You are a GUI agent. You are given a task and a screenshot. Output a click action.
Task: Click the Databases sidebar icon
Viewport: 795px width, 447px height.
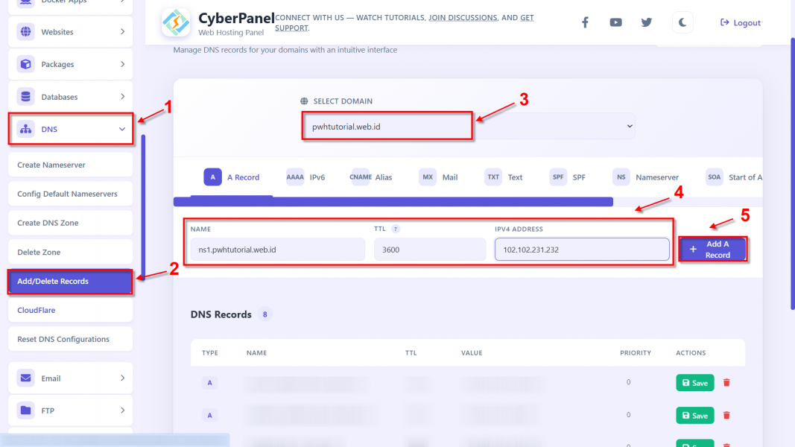(25, 96)
